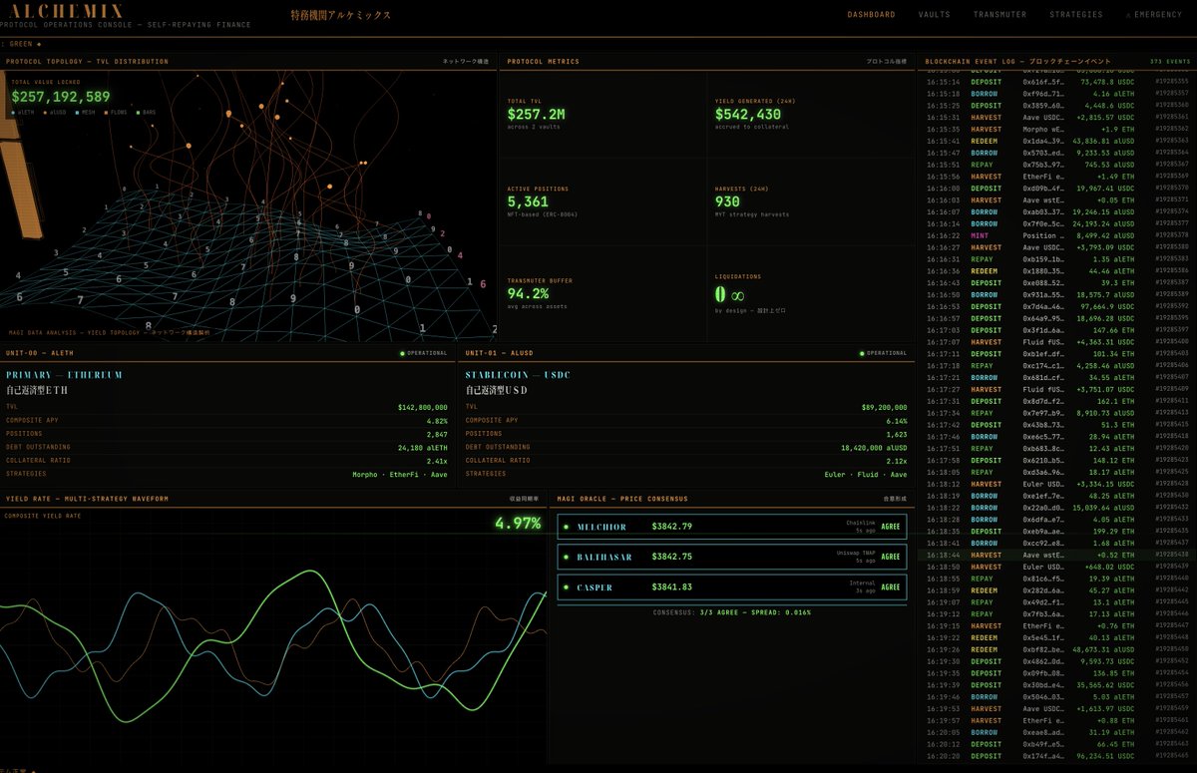Click the 373 EVENTS counter

(1169, 62)
